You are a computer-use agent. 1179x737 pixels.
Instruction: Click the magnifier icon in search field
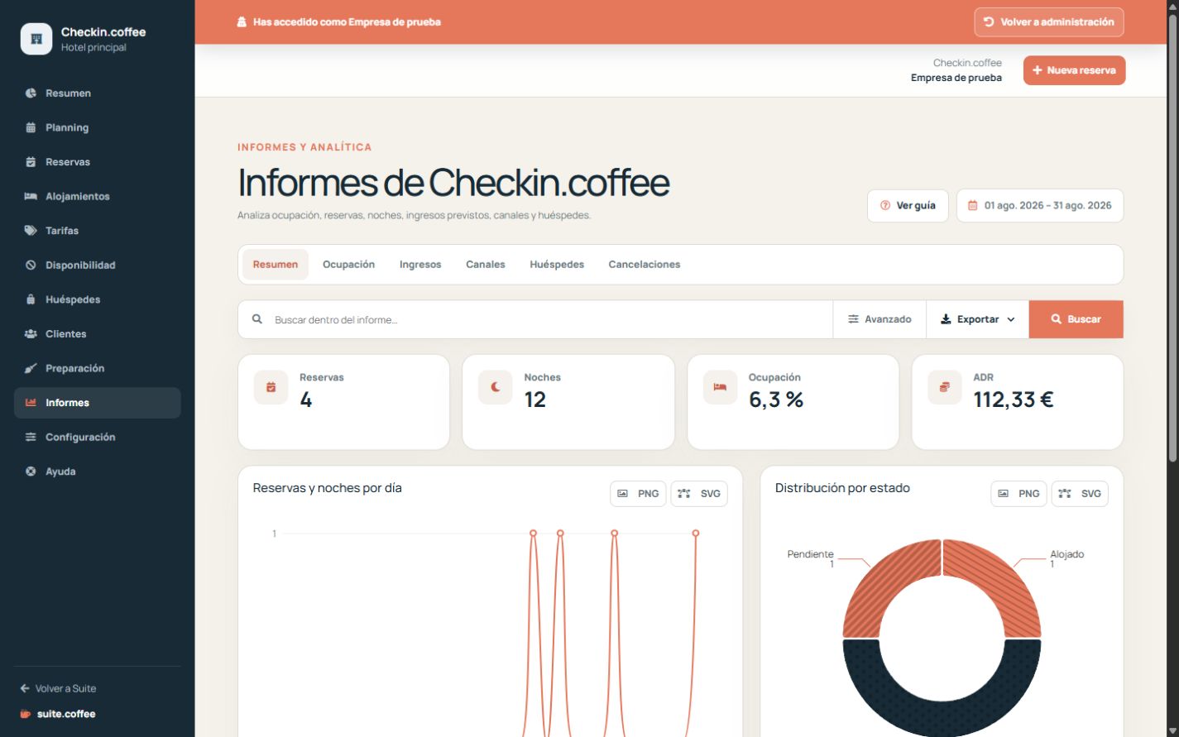tap(257, 319)
